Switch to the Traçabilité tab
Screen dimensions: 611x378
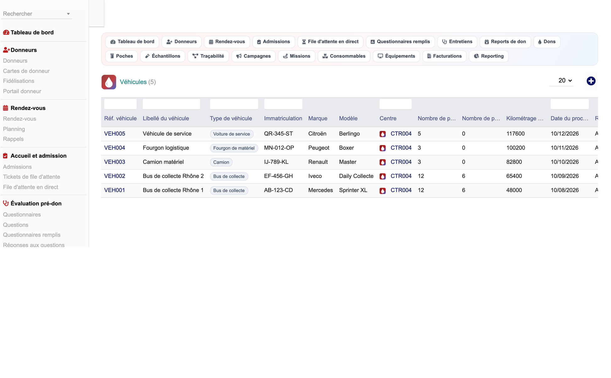click(208, 56)
